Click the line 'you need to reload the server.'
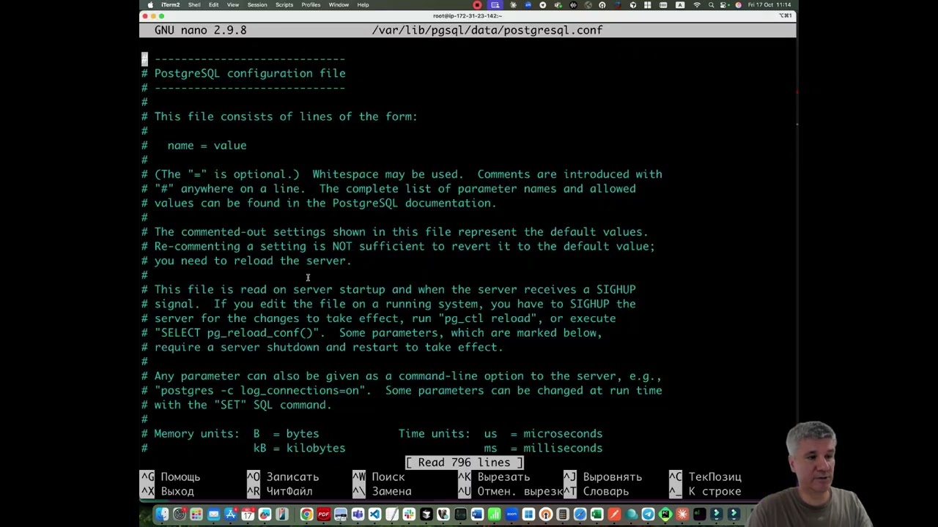The image size is (938, 527). pos(246,261)
